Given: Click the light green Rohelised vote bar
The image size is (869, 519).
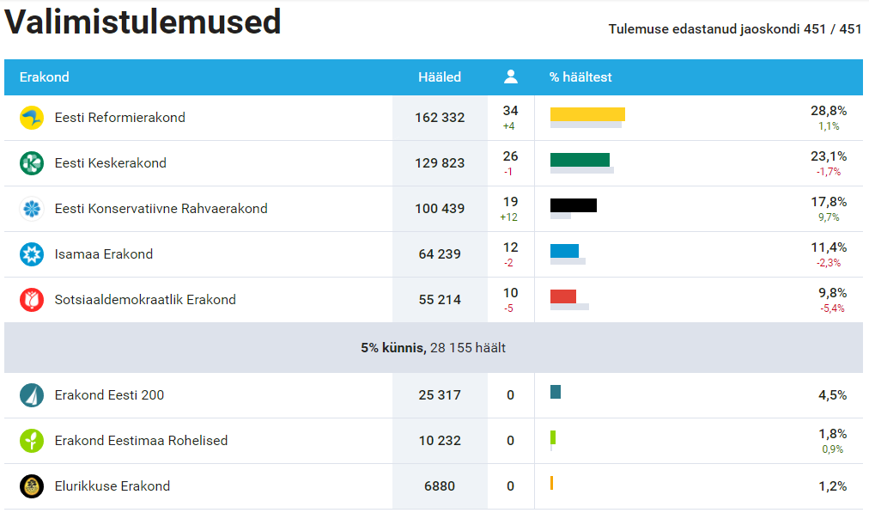Looking at the screenshot, I should pos(553,437).
